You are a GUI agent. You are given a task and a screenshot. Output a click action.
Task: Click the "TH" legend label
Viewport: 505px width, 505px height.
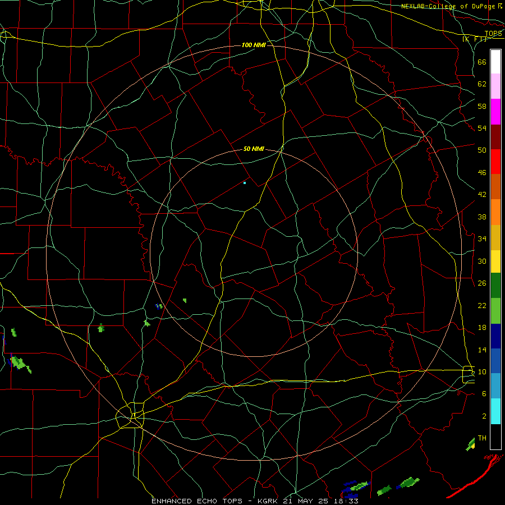click(x=482, y=438)
